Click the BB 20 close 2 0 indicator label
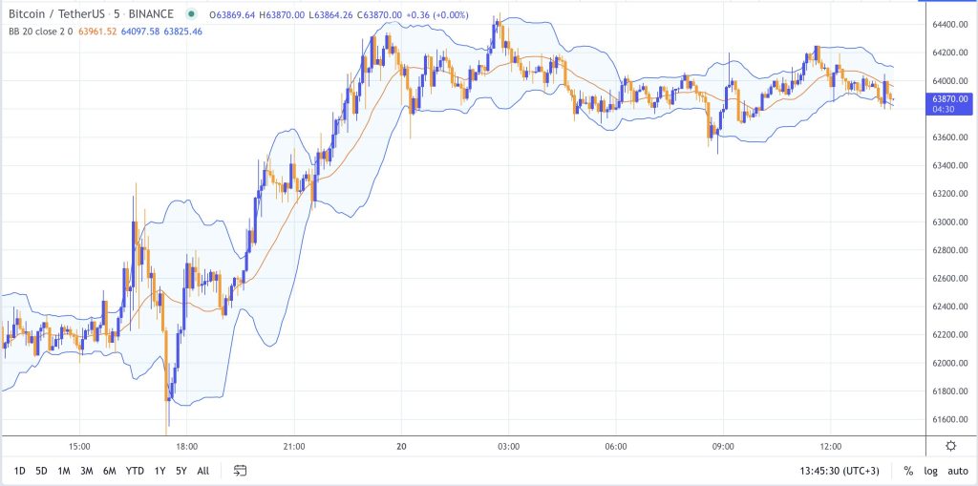This screenshot has height=486, width=978. click(x=41, y=32)
